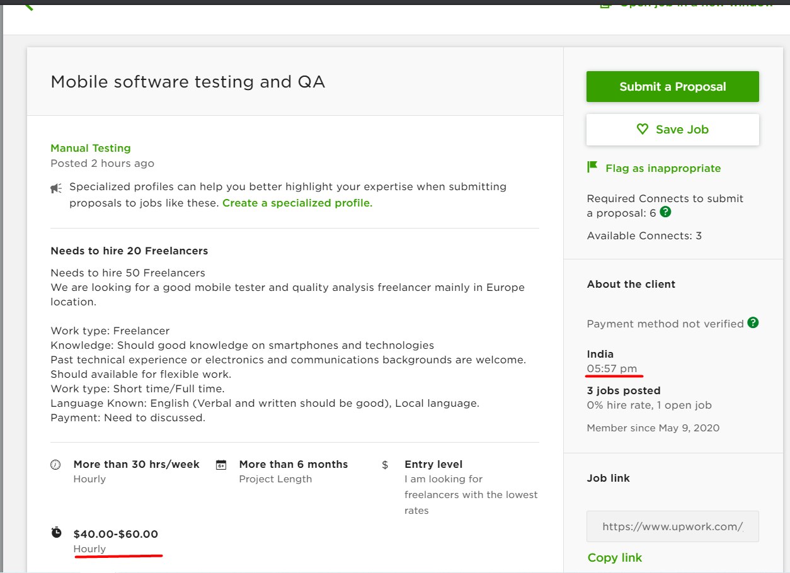Screen dimensions: 790x573
Task: Click the About the client heading
Action: [631, 284]
